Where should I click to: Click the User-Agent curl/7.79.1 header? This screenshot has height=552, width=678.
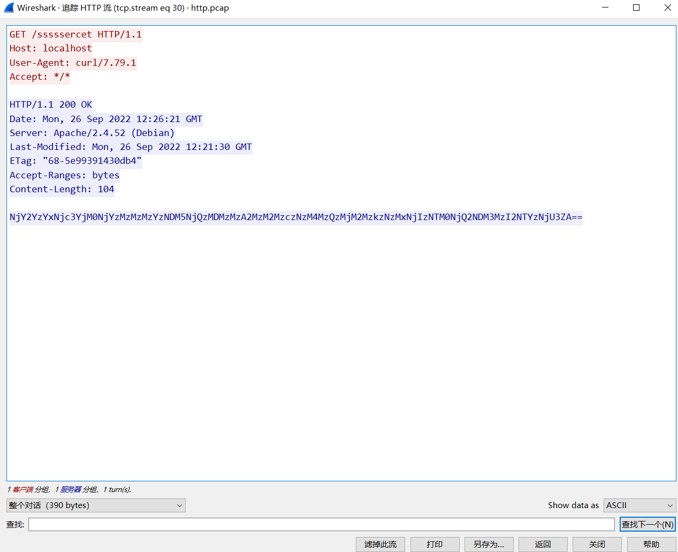73,63
